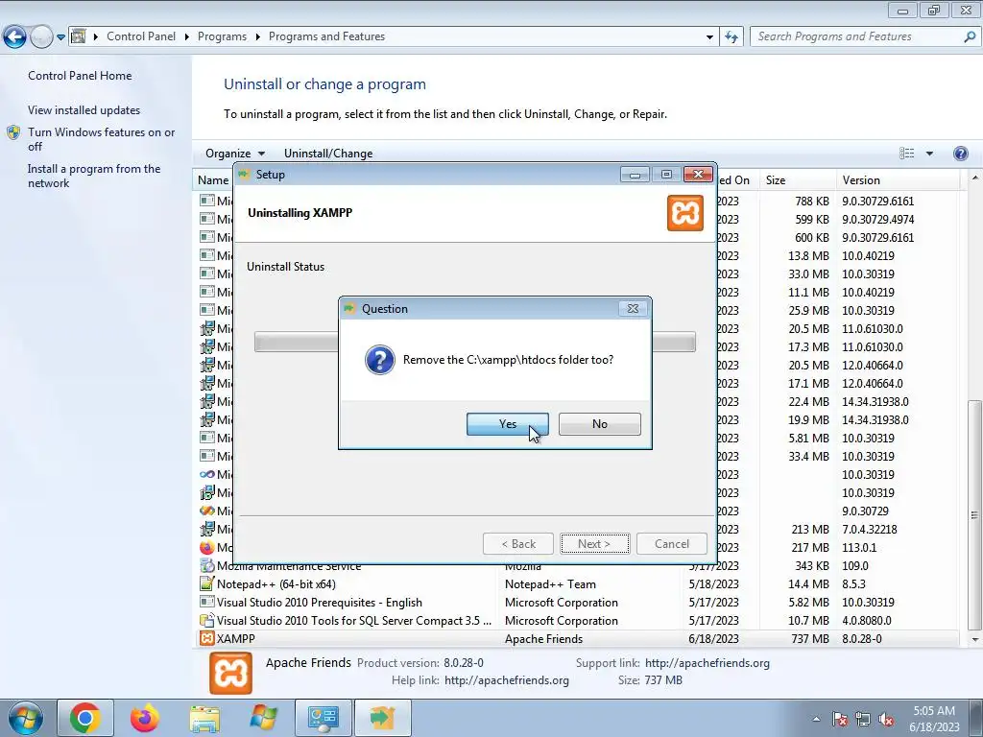The height and width of the screenshot is (737, 983).
Task: Click the Setup installer taskbar button
Action: point(382,718)
